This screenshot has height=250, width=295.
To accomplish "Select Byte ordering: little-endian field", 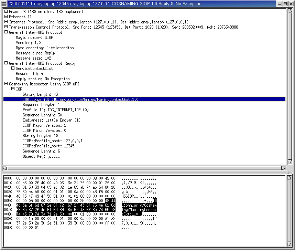I will coord(45,48).
